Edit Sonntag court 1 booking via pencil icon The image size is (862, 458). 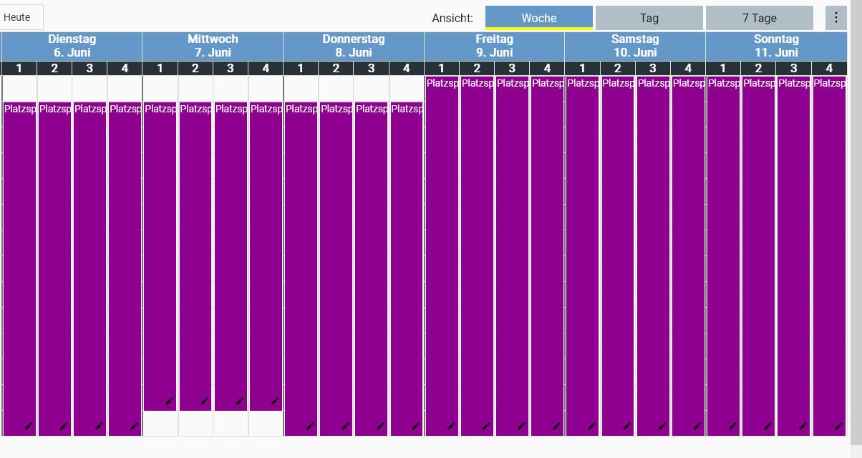pyautogui.click(x=733, y=427)
